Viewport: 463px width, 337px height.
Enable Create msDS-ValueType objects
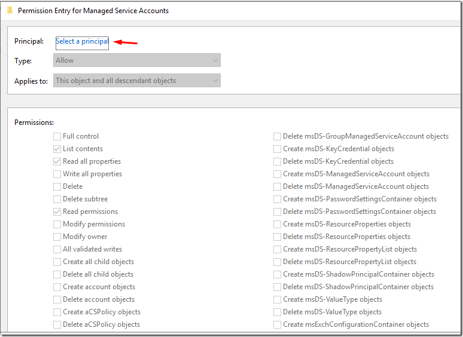pyautogui.click(x=277, y=299)
